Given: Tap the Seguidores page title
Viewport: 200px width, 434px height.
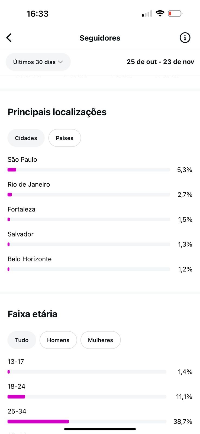Looking at the screenshot, I should pyautogui.click(x=100, y=38).
